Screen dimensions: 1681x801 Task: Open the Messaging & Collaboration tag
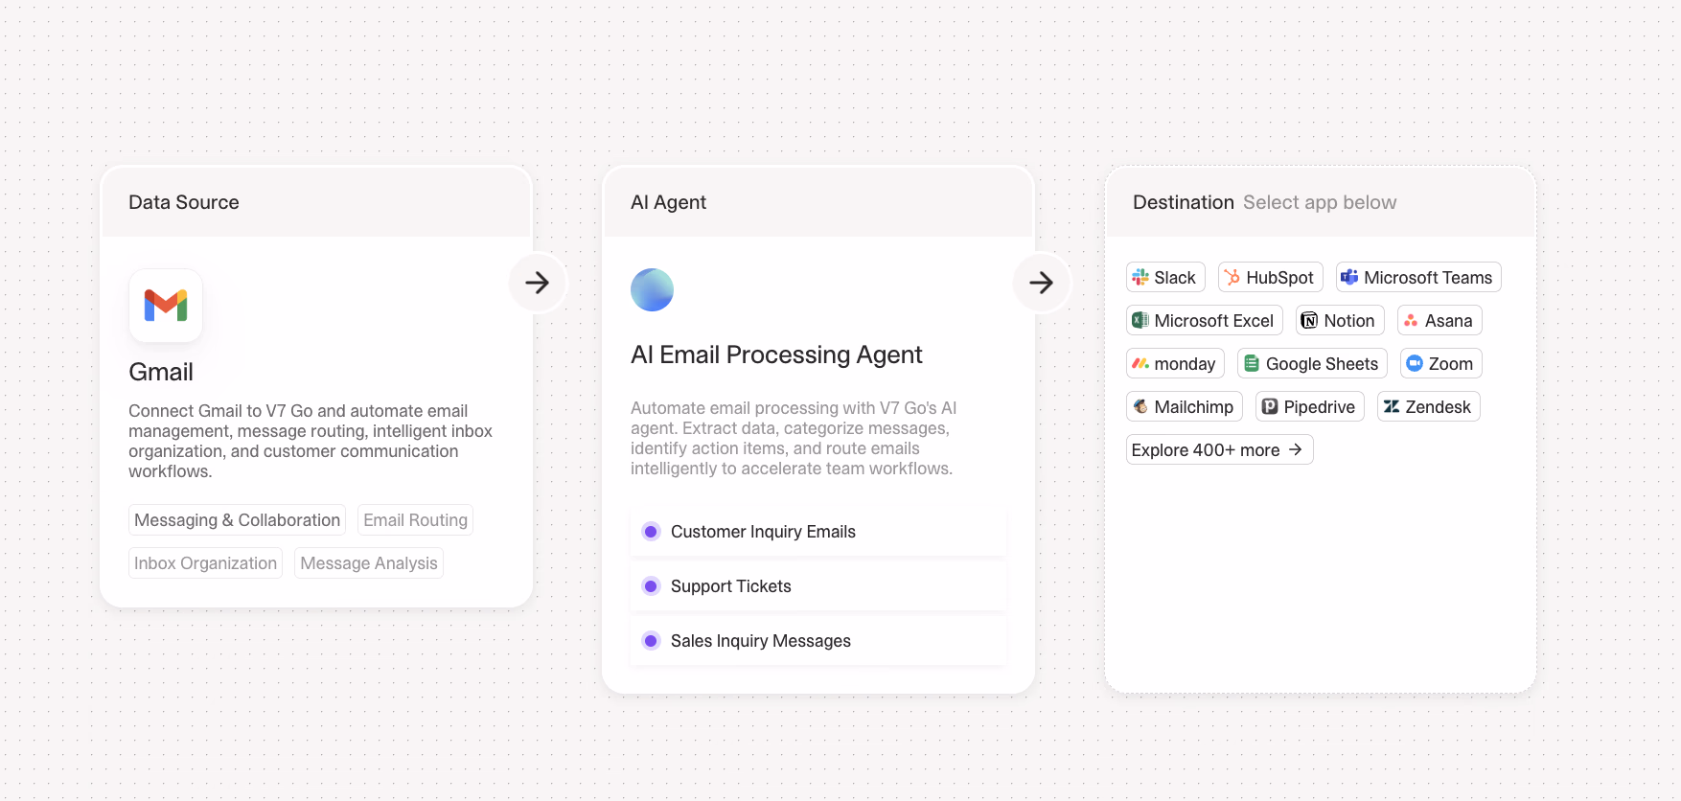(238, 519)
